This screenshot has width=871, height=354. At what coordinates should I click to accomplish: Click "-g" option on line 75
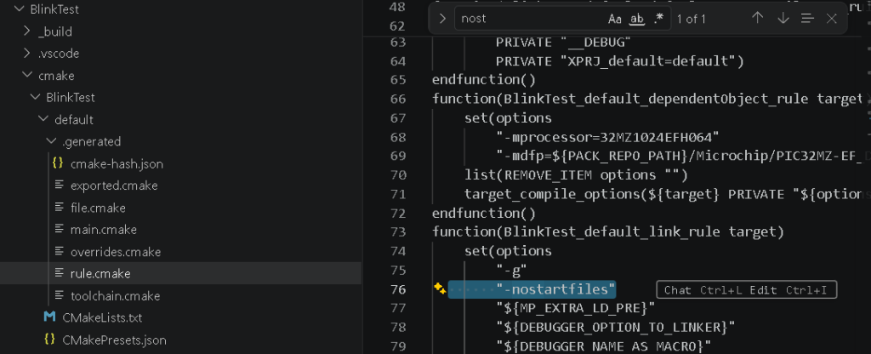point(511,270)
